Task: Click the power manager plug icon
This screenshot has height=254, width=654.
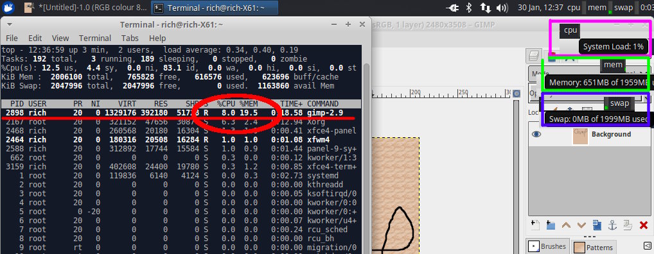Action: 452,8
